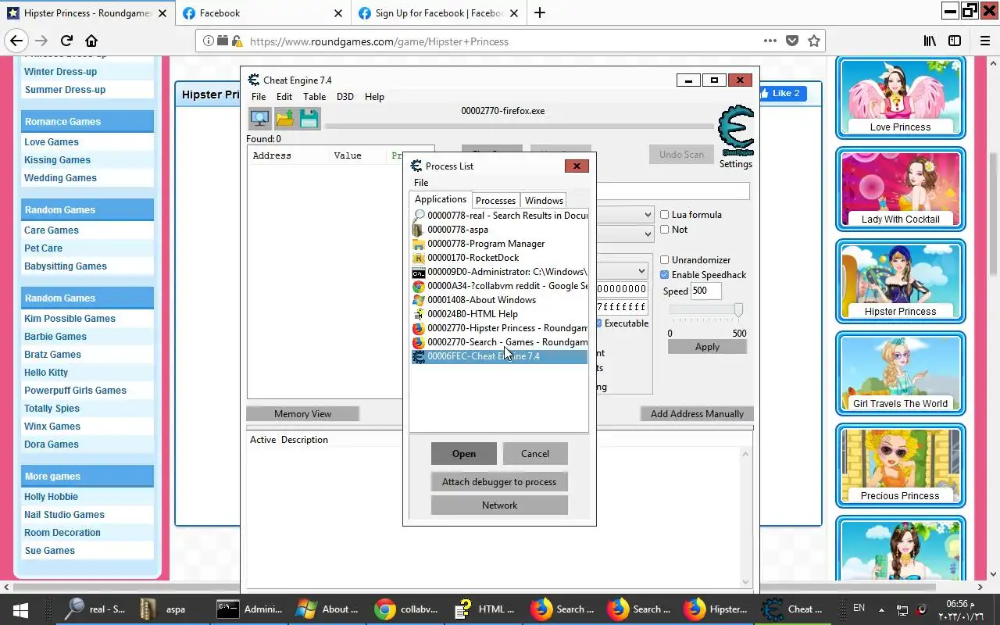Click Cancel in the Process List dialog
Image resolution: width=1000 pixels, height=625 pixels.
click(535, 454)
